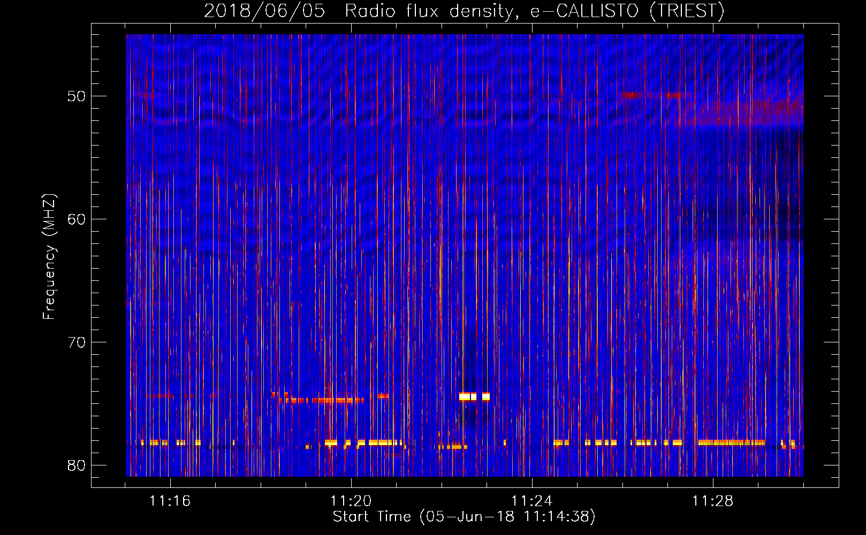Click the 60 frequency tick label
866x535 pixels.
coord(77,219)
